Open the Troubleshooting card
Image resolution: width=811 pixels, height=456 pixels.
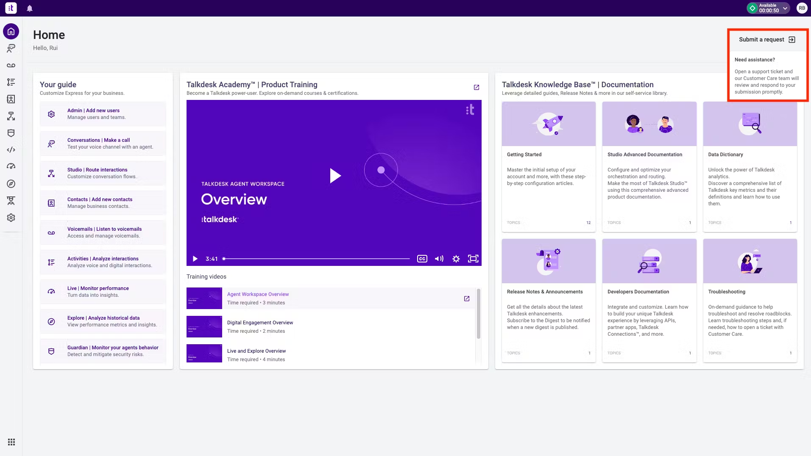click(x=750, y=301)
